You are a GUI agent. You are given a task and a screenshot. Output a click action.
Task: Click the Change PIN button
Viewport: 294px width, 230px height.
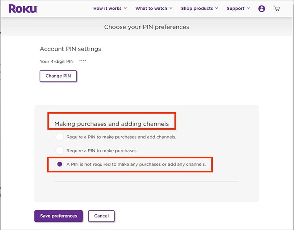click(x=58, y=76)
